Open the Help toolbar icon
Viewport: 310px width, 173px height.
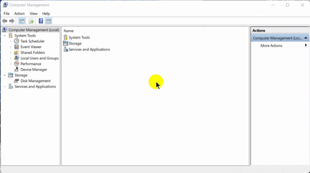pos(41,21)
